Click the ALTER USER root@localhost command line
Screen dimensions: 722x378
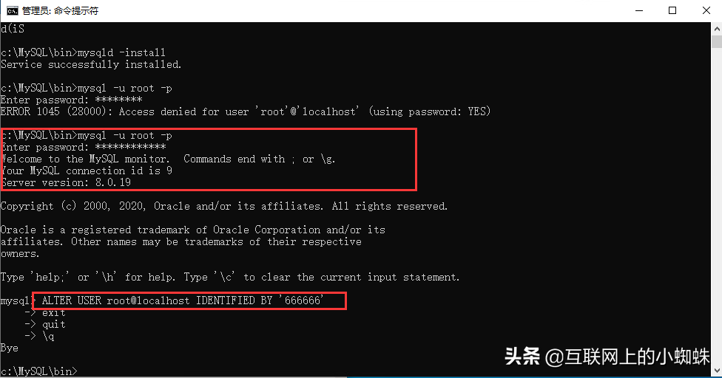point(183,300)
